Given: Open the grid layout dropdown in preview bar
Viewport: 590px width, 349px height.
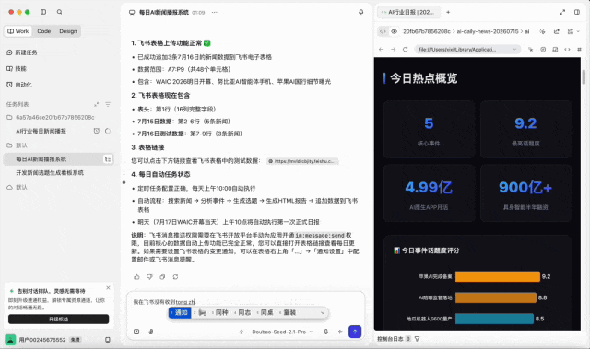Looking at the screenshot, I should 573,31.
